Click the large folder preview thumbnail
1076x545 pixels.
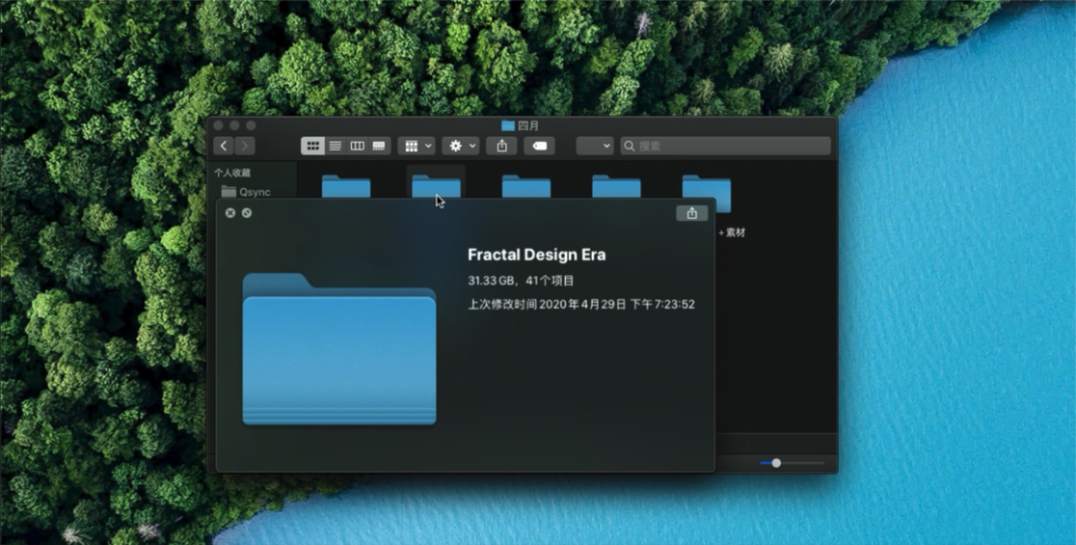(339, 349)
